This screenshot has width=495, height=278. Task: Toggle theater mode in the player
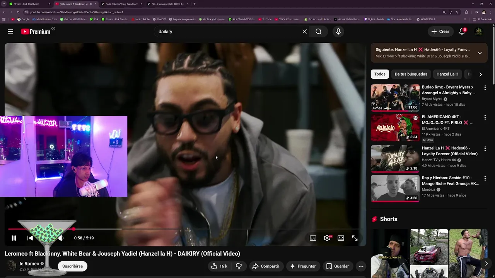tap(341, 238)
